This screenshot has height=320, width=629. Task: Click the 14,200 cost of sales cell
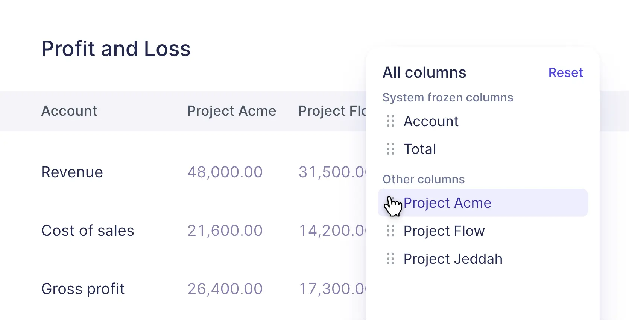pyautogui.click(x=332, y=231)
